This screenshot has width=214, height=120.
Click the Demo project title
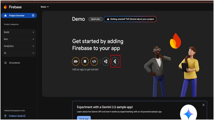[x=78, y=19]
